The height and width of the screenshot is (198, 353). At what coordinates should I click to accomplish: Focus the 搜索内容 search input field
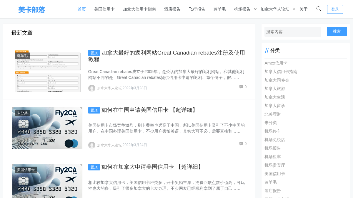coord(293,32)
